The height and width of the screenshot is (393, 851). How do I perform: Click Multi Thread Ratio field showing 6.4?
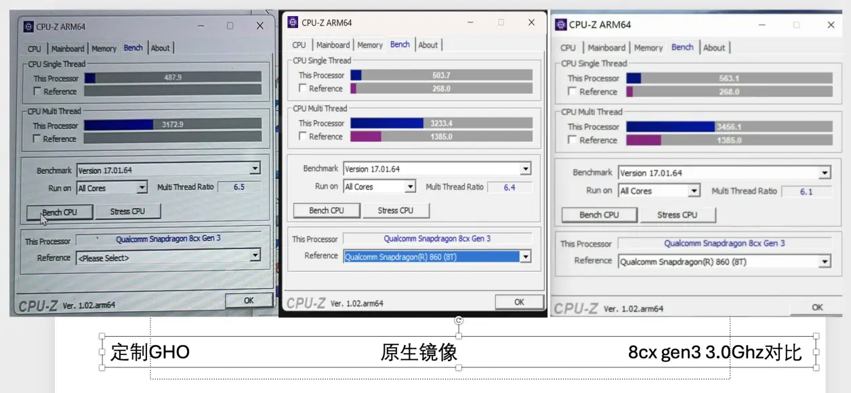[x=510, y=187]
